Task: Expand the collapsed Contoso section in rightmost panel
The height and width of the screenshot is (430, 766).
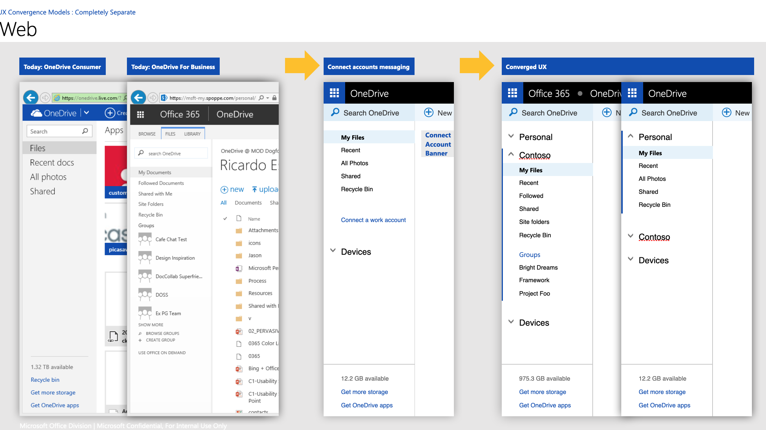Action: (631, 236)
